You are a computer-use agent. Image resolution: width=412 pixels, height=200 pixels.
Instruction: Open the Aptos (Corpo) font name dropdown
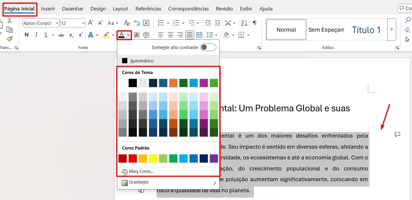[57, 23]
